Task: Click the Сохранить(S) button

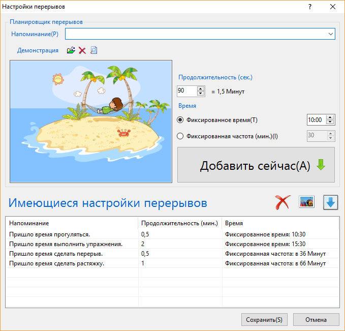Action: tap(264, 319)
